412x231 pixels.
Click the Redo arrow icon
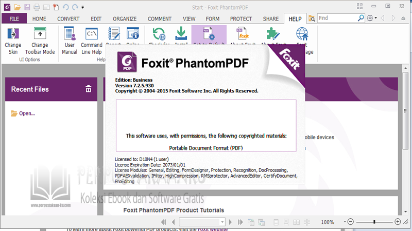click(x=75, y=7)
